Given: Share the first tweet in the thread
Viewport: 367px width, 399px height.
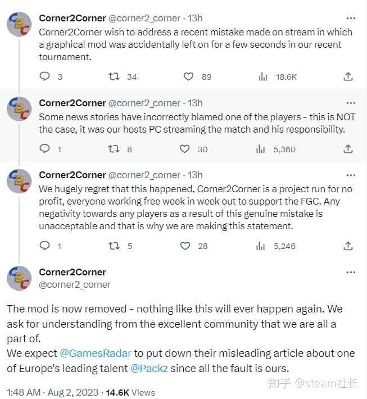Looking at the screenshot, I should click(348, 76).
